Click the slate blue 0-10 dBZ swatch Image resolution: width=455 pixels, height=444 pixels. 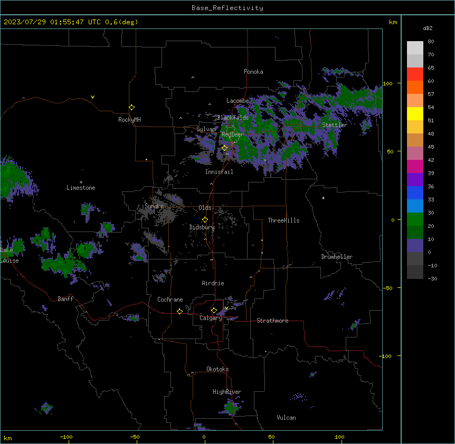415,246
